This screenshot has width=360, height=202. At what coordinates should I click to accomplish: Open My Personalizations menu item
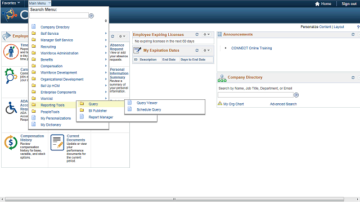point(56,118)
